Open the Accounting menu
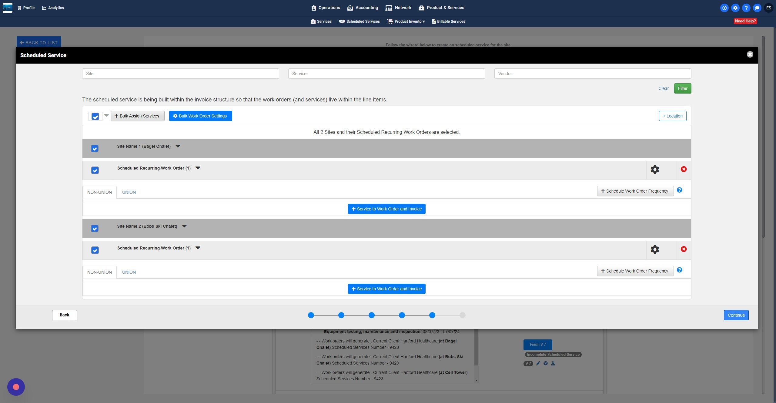This screenshot has width=776, height=403. pyautogui.click(x=363, y=8)
